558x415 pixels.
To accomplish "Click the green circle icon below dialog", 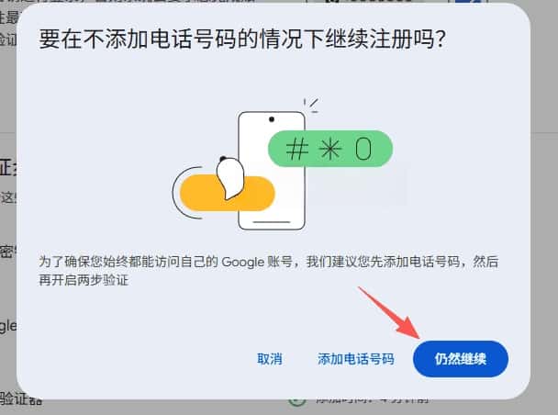I will coord(296,400).
